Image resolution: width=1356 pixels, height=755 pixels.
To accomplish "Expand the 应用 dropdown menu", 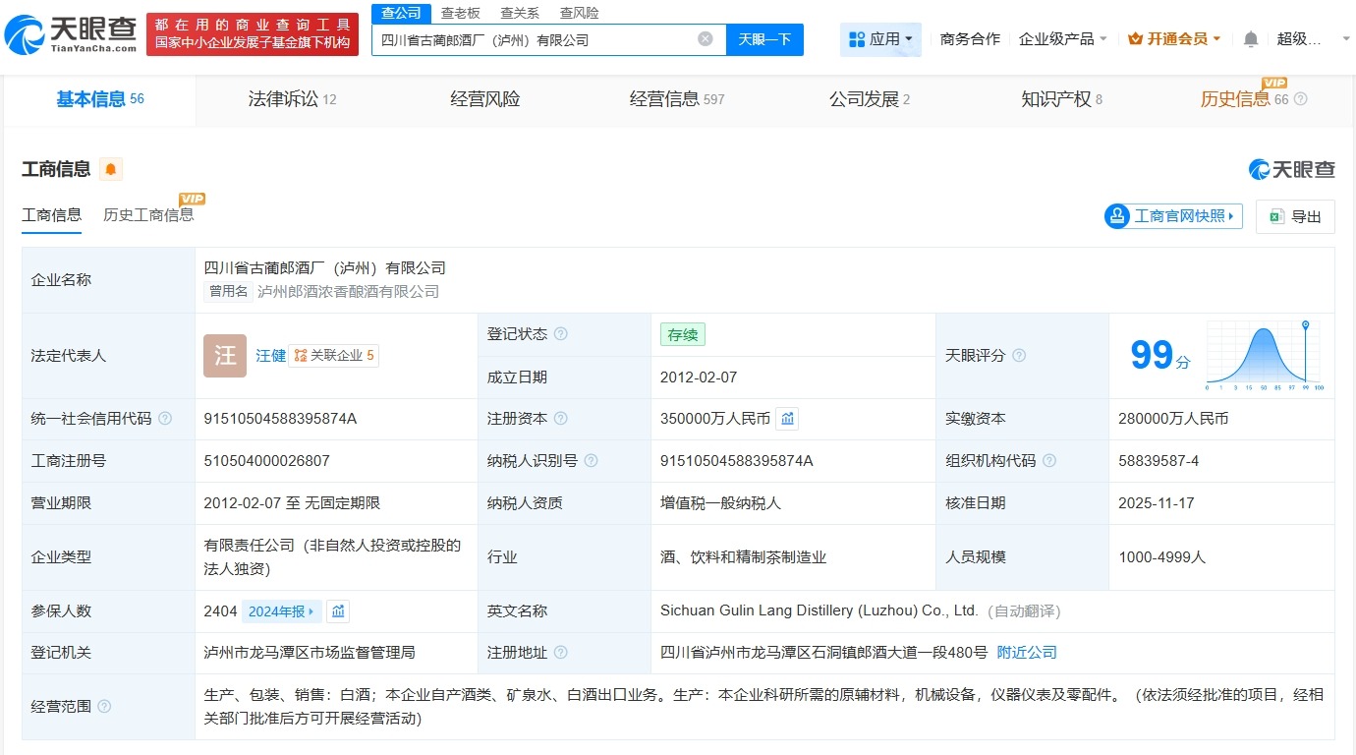I will (x=880, y=39).
